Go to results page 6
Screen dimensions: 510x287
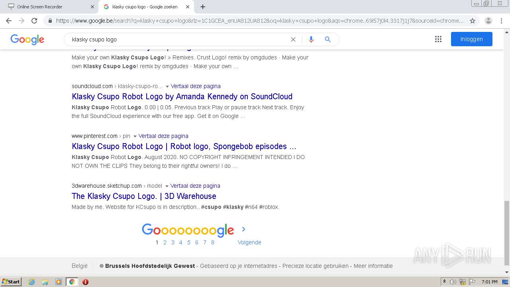pyautogui.click(x=197, y=242)
